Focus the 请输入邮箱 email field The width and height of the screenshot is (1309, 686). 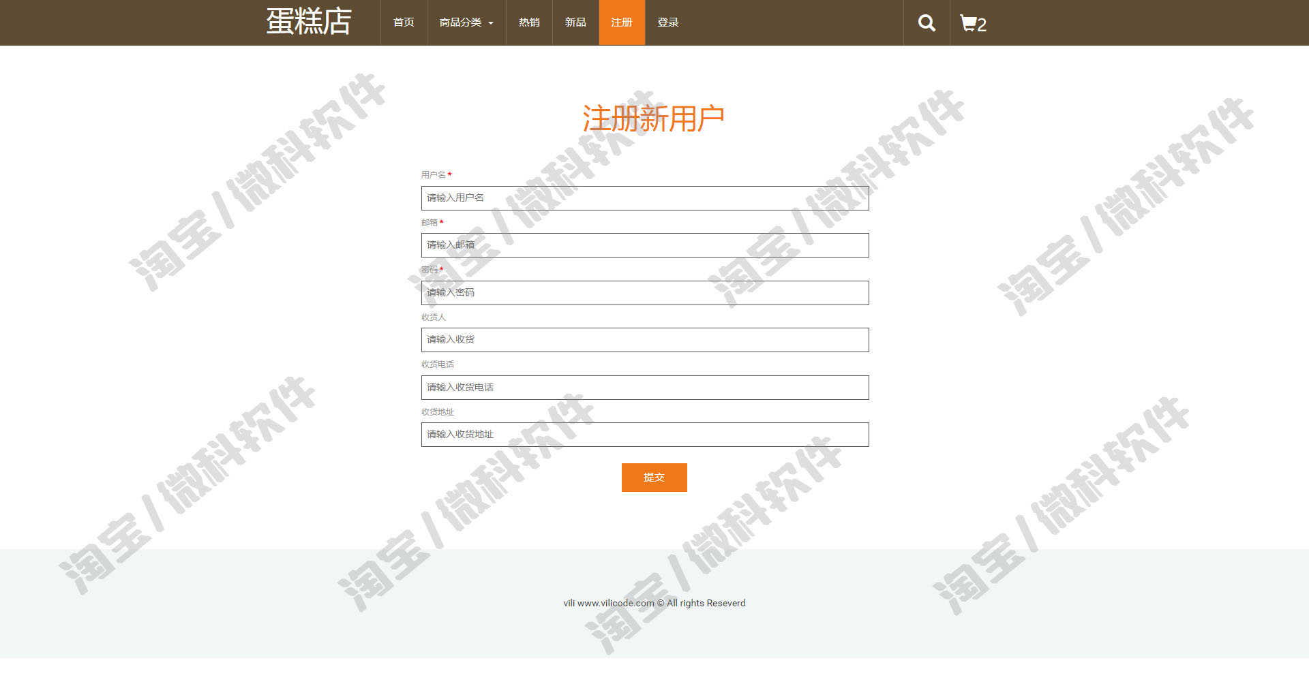pyautogui.click(x=645, y=245)
